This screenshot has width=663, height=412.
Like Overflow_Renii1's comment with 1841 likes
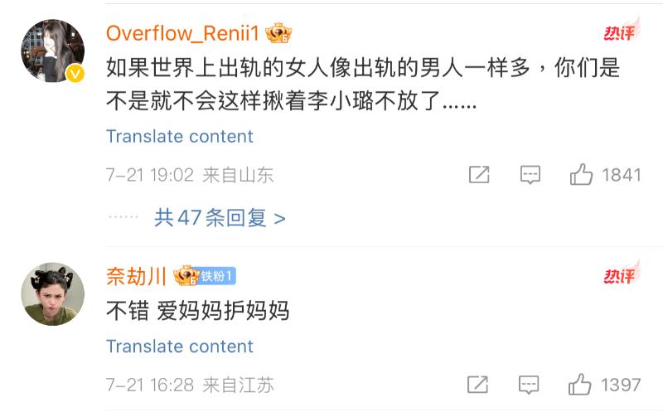pyautogui.click(x=581, y=175)
